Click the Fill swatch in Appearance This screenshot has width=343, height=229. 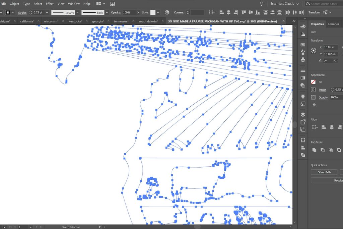point(314,82)
